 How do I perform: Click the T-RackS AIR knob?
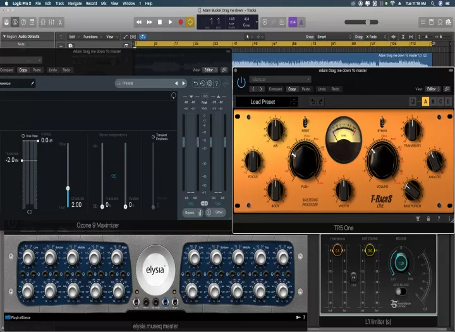[x=276, y=130]
